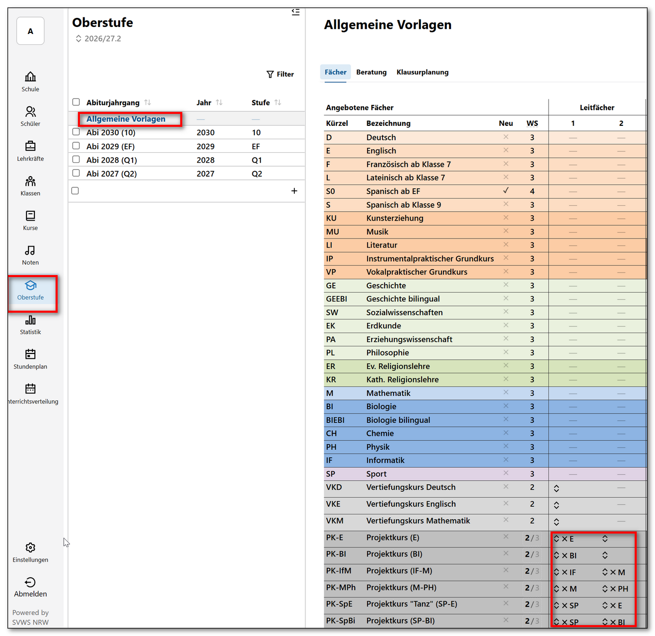Collapse the list panel with top icon

(295, 12)
